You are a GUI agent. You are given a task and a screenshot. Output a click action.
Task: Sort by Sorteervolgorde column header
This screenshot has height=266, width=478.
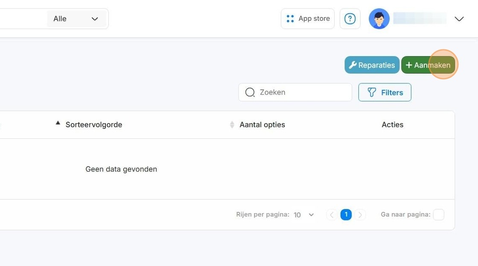click(x=94, y=125)
